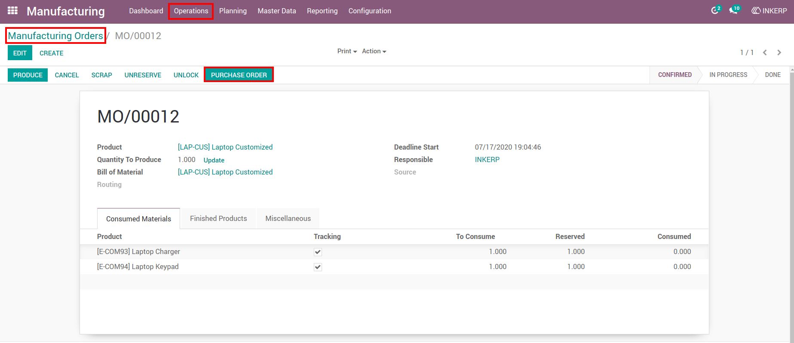Go back to Manufacturing Orders breadcrumb
This screenshot has height=343, width=794.
[55, 36]
